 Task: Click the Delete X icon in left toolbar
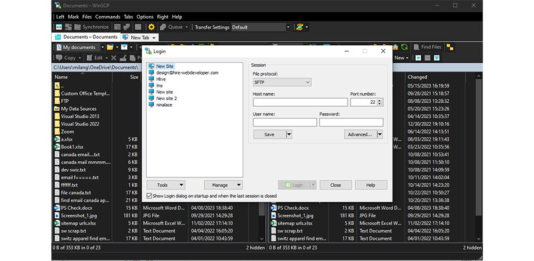(114, 58)
